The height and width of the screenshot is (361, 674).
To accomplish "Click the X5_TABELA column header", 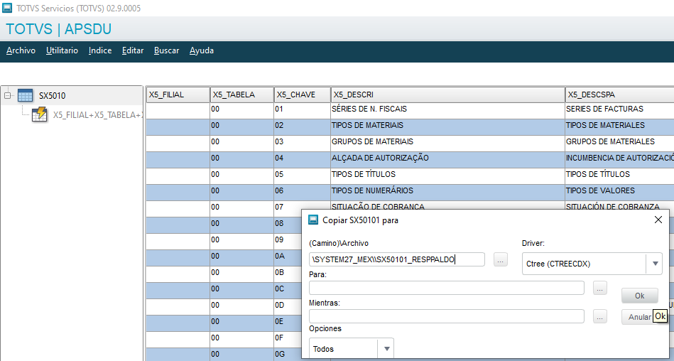I will pyautogui.click(x=242, y=95).
